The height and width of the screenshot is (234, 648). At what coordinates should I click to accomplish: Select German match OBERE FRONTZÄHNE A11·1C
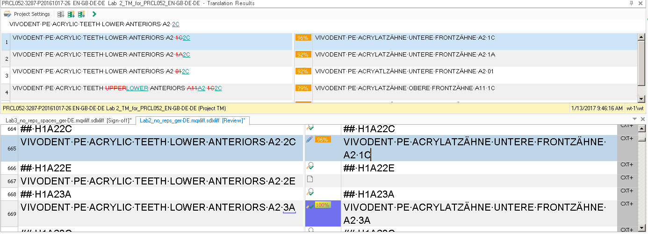(x=405, y=88)
